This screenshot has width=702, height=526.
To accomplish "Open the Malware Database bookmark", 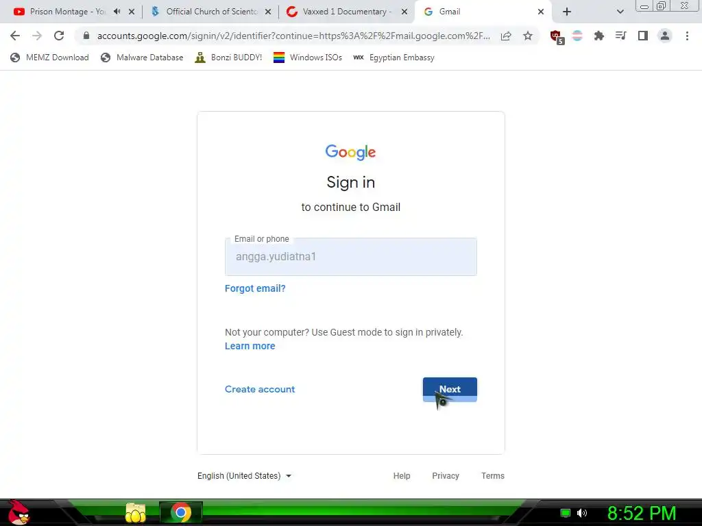I will [142, 58].
